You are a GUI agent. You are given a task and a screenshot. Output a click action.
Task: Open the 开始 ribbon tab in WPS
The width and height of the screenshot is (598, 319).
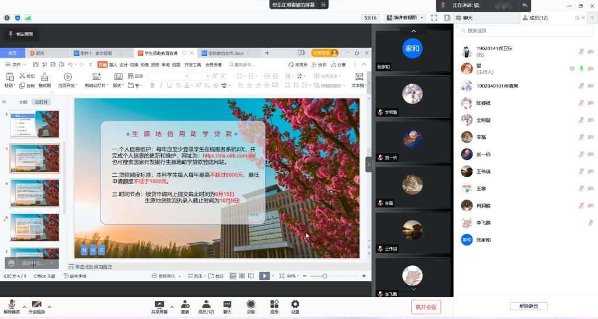coord(102,65)
